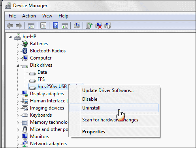The height and width of the screenshot is (148, 196).
Task: Collapse the Disk drives category
Action: coord(18,65)
